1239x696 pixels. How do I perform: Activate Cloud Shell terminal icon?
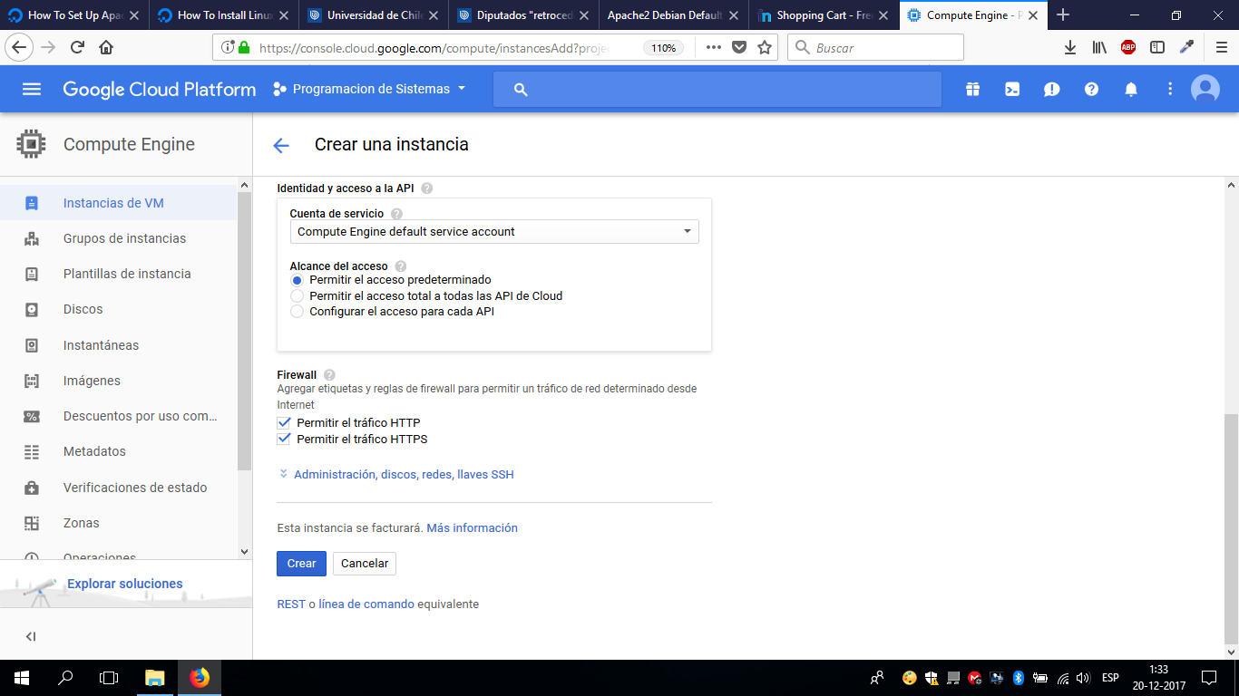tap(1012, 89)
